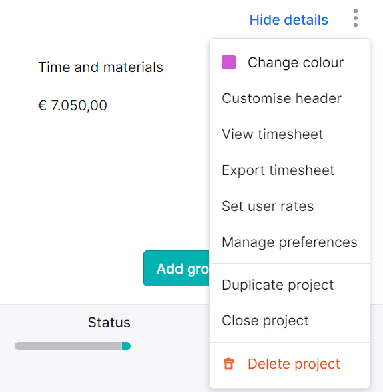
Task: Open Customise header option
Action: [290, 98]
